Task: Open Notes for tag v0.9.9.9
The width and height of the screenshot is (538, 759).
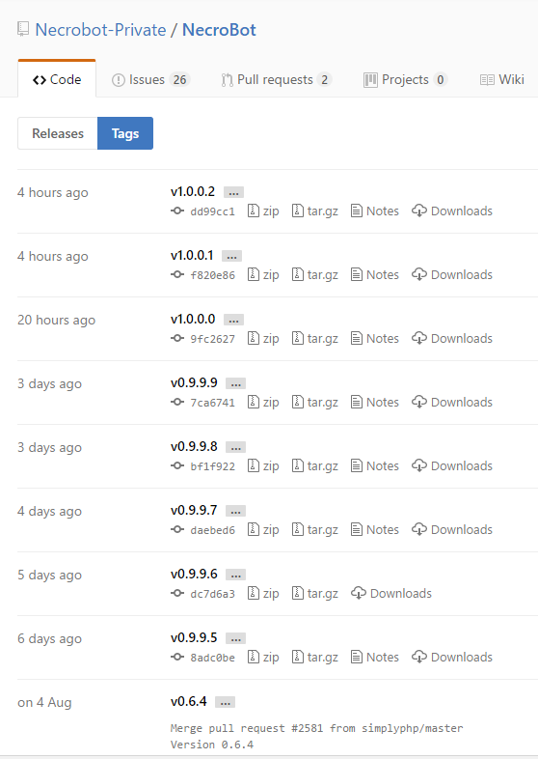Action: pyautogui.click(x=375, y=402)
